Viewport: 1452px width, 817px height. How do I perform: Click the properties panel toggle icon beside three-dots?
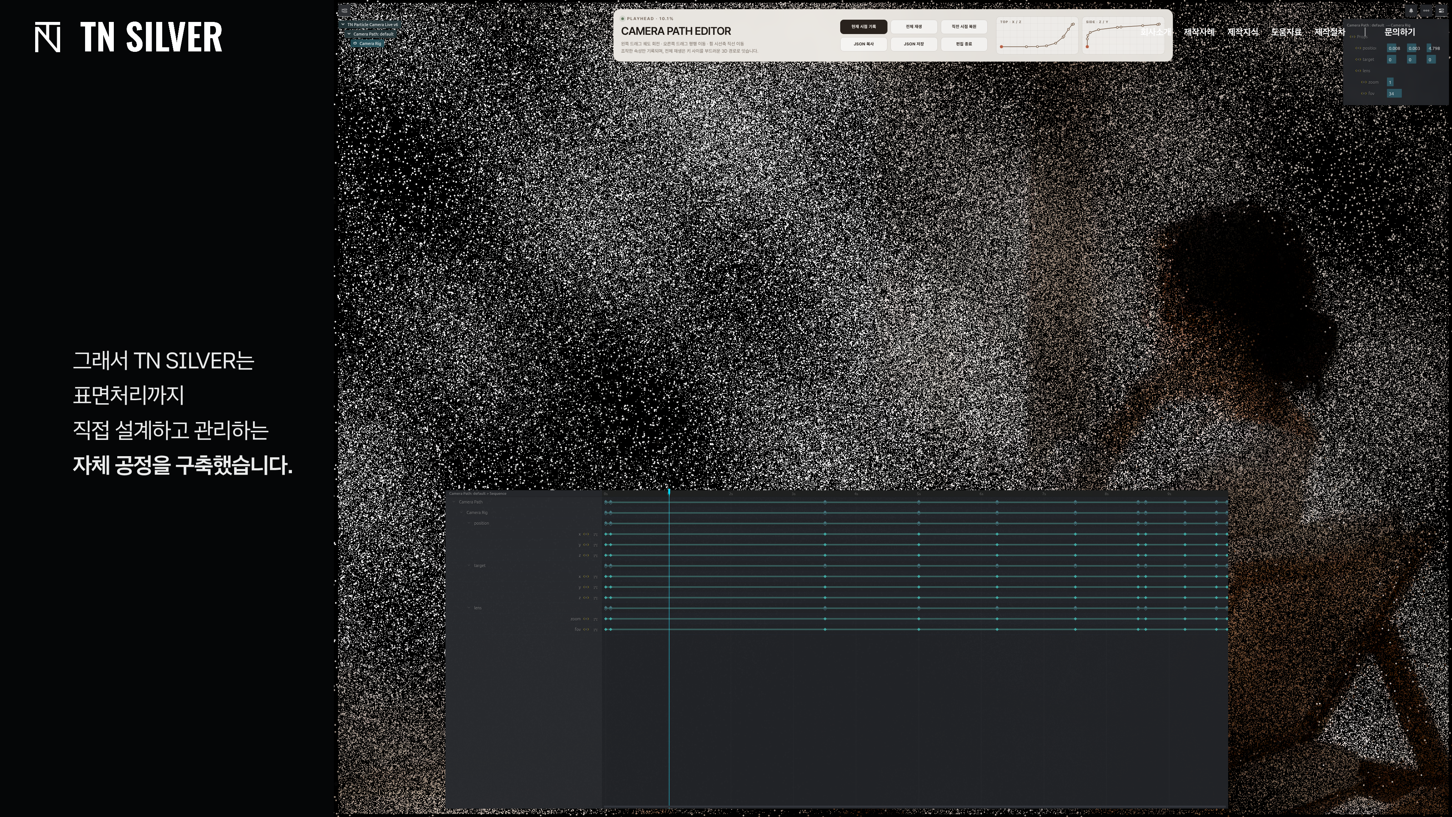pyautogui.click(x=1441, y=10)
